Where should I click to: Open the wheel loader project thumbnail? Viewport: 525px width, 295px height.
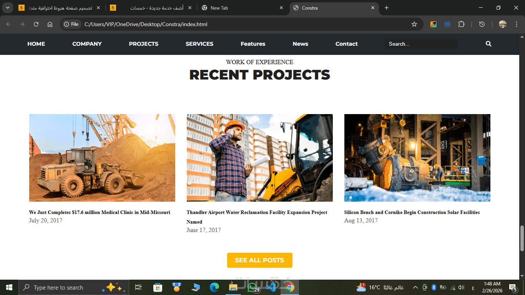click(102, 158)
